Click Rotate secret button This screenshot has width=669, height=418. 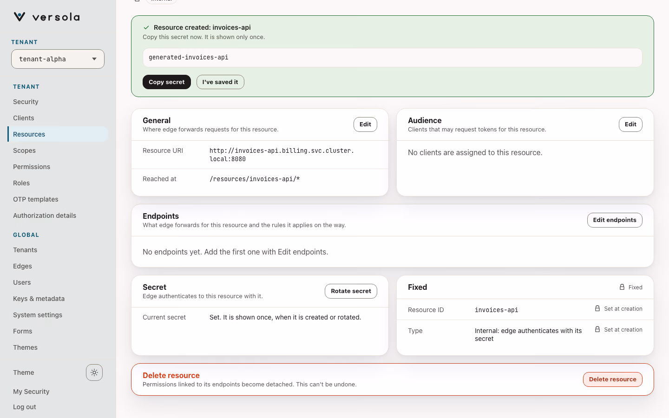351,291
